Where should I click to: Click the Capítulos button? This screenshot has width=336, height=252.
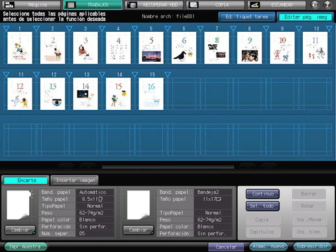point(263,232)
